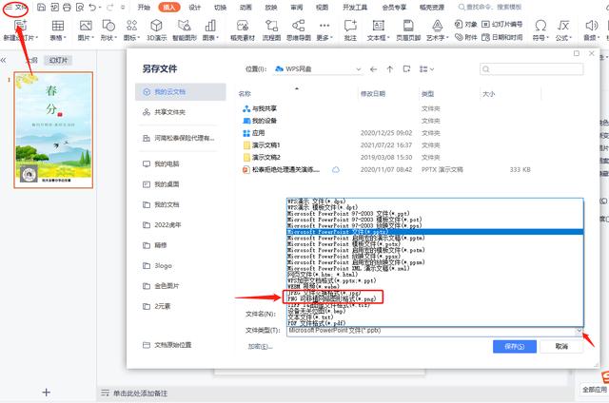Click the 文件类型 dropdown arrow
This screenshot has width=609, height=403.
pyautogui.click(x=580, y=331)
